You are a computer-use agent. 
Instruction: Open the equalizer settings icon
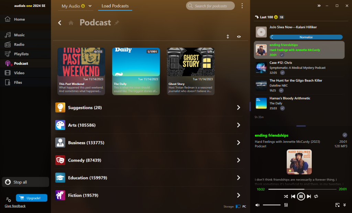coord(286,205)
